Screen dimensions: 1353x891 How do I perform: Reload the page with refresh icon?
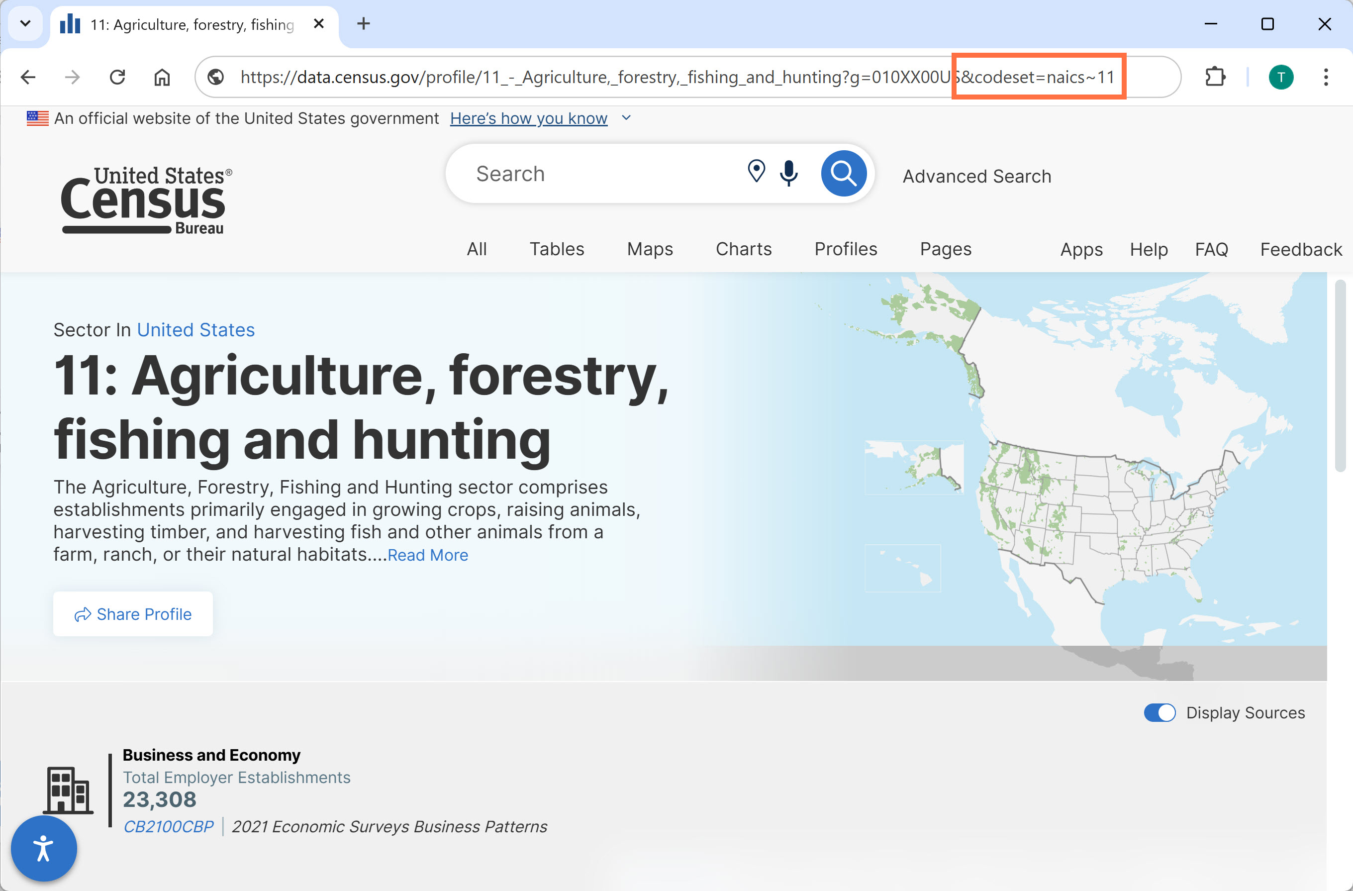(118, 77)
